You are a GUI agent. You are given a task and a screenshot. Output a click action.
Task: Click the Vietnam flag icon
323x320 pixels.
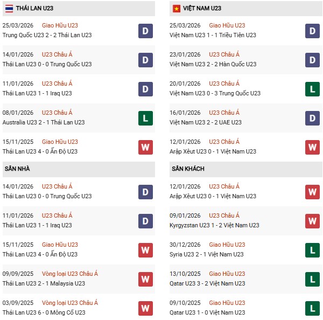pyautogui.click(x=176, y=8)
